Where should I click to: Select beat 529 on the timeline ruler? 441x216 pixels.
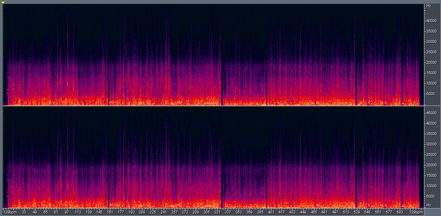pyautogui.click(x=357, y=212)
